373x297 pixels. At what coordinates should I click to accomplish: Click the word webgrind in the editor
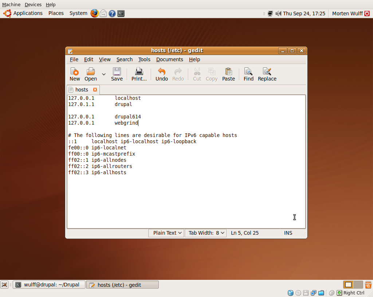pos(126,123)
